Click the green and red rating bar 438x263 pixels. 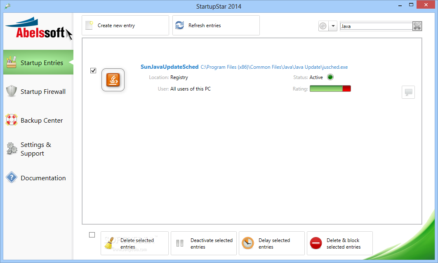pyautogui.click(x=330, y=88)
